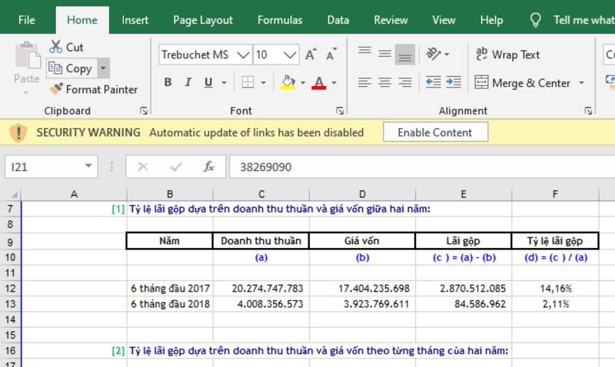Toggle Italic formatting
Screen dimensions: 615x367
[x=189, y=83]
